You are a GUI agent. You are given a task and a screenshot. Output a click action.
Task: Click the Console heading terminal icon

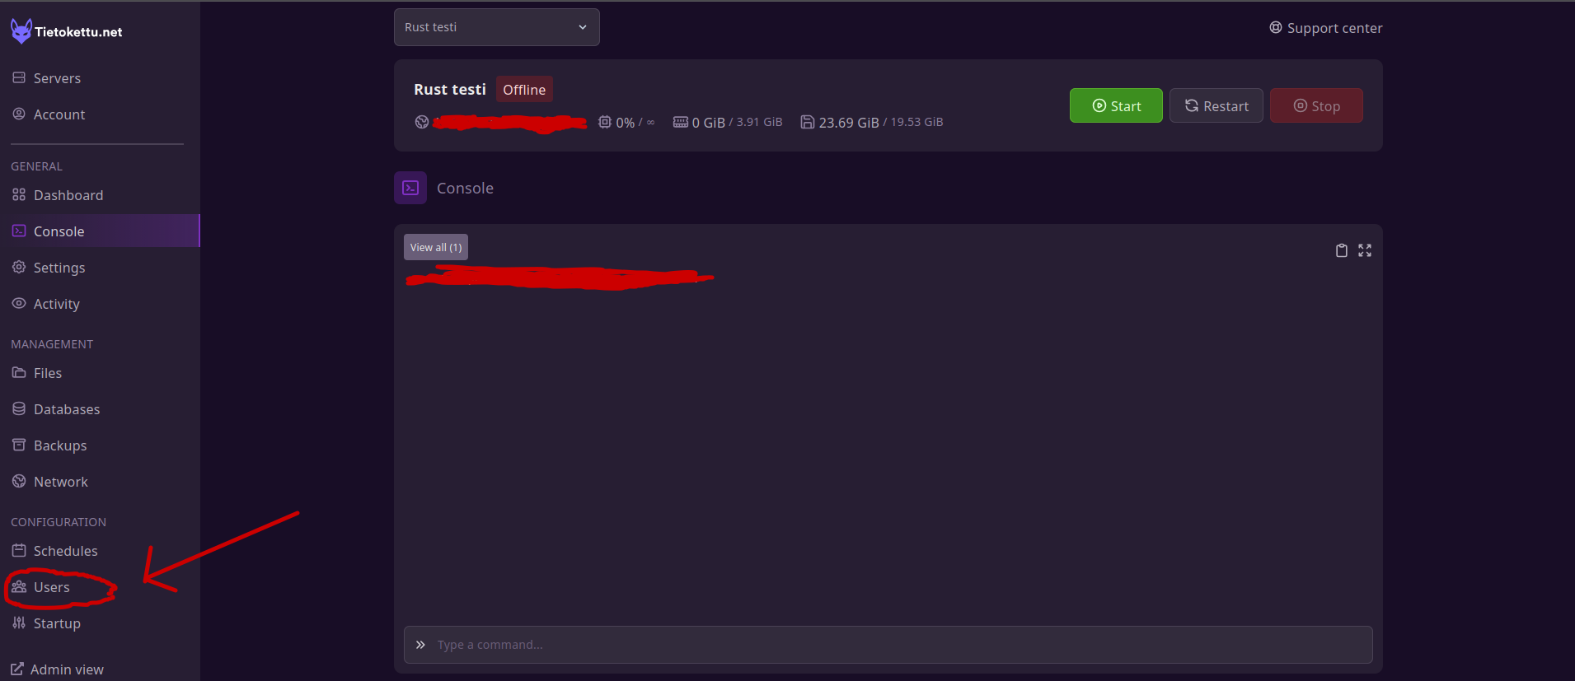click(x=410, y=188)
